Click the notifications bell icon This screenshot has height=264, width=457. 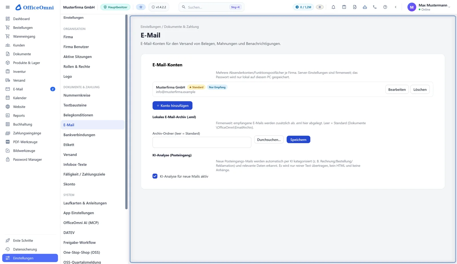pyautogui.click(x=333, y=7)
